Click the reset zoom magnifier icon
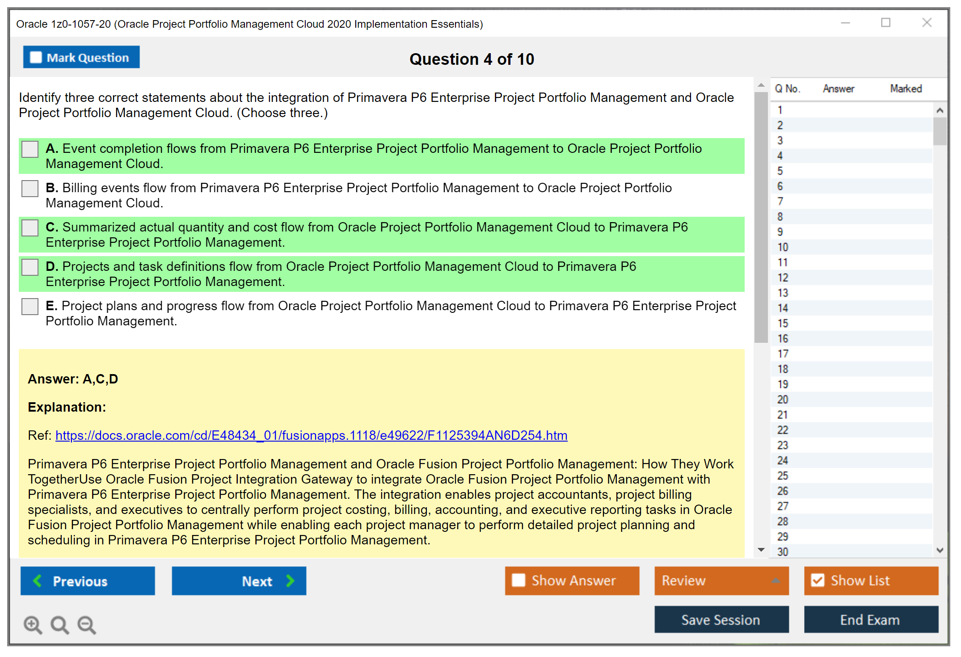This screenshot has height=657, width=961. pyautogui.click(x=59, y=624)
